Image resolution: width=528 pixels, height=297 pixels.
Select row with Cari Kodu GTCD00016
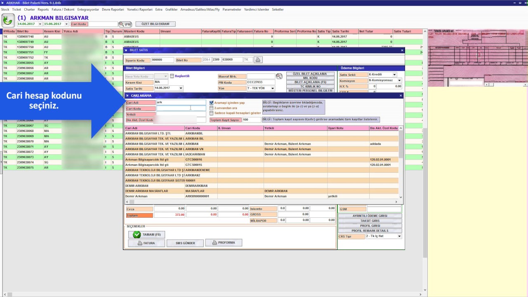coord(262,160)
